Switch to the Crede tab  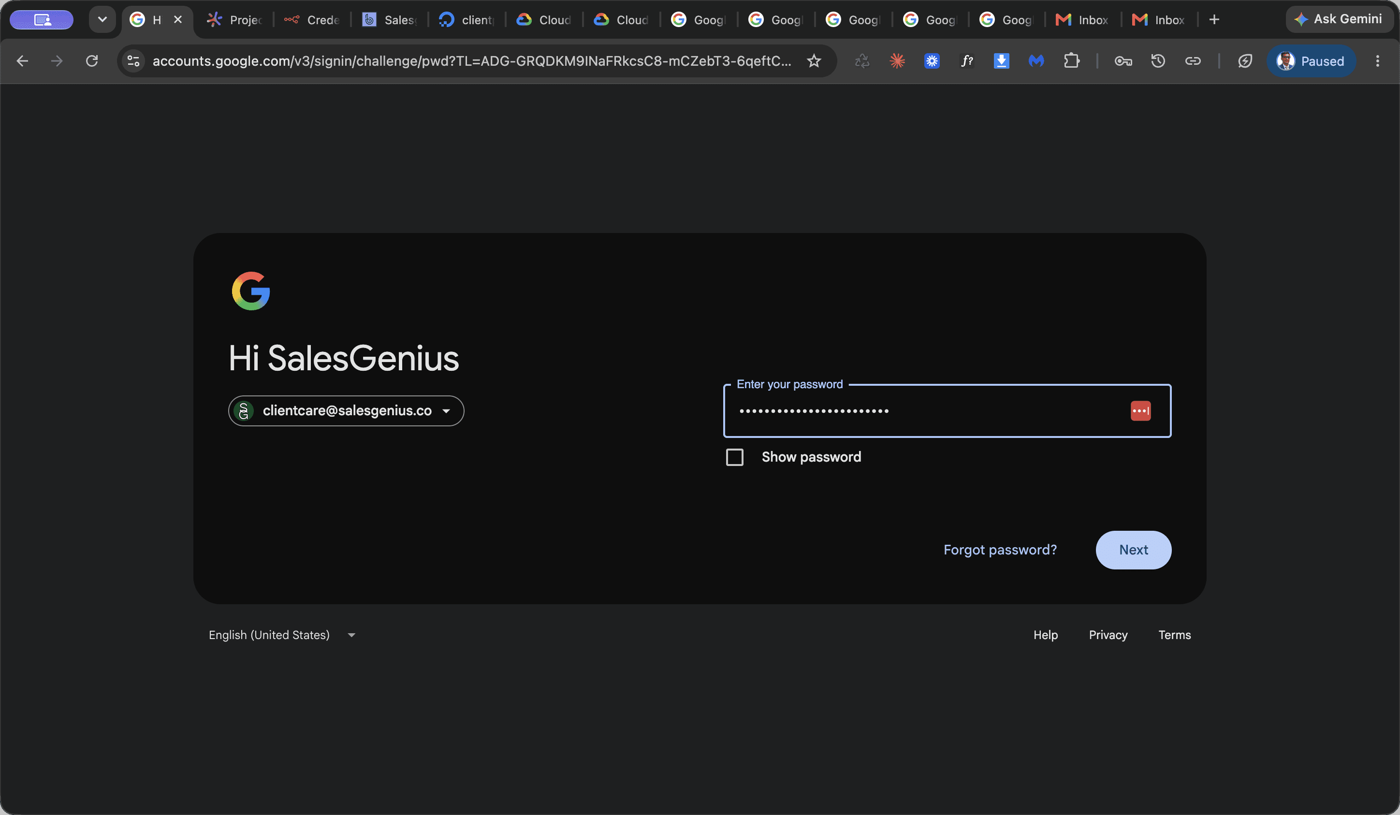point(312,20)
